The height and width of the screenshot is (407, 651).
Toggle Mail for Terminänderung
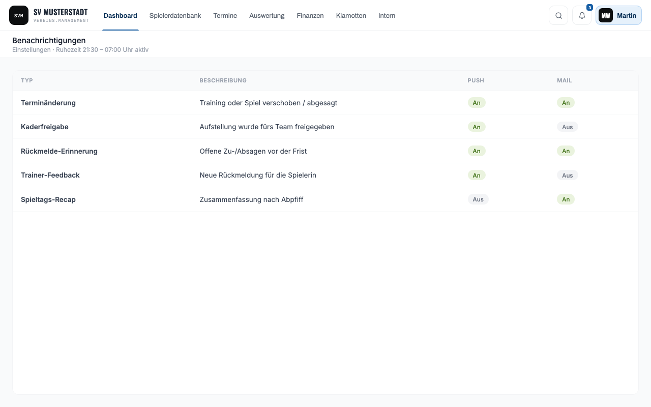pyautogui.click(x=566, y=103)
